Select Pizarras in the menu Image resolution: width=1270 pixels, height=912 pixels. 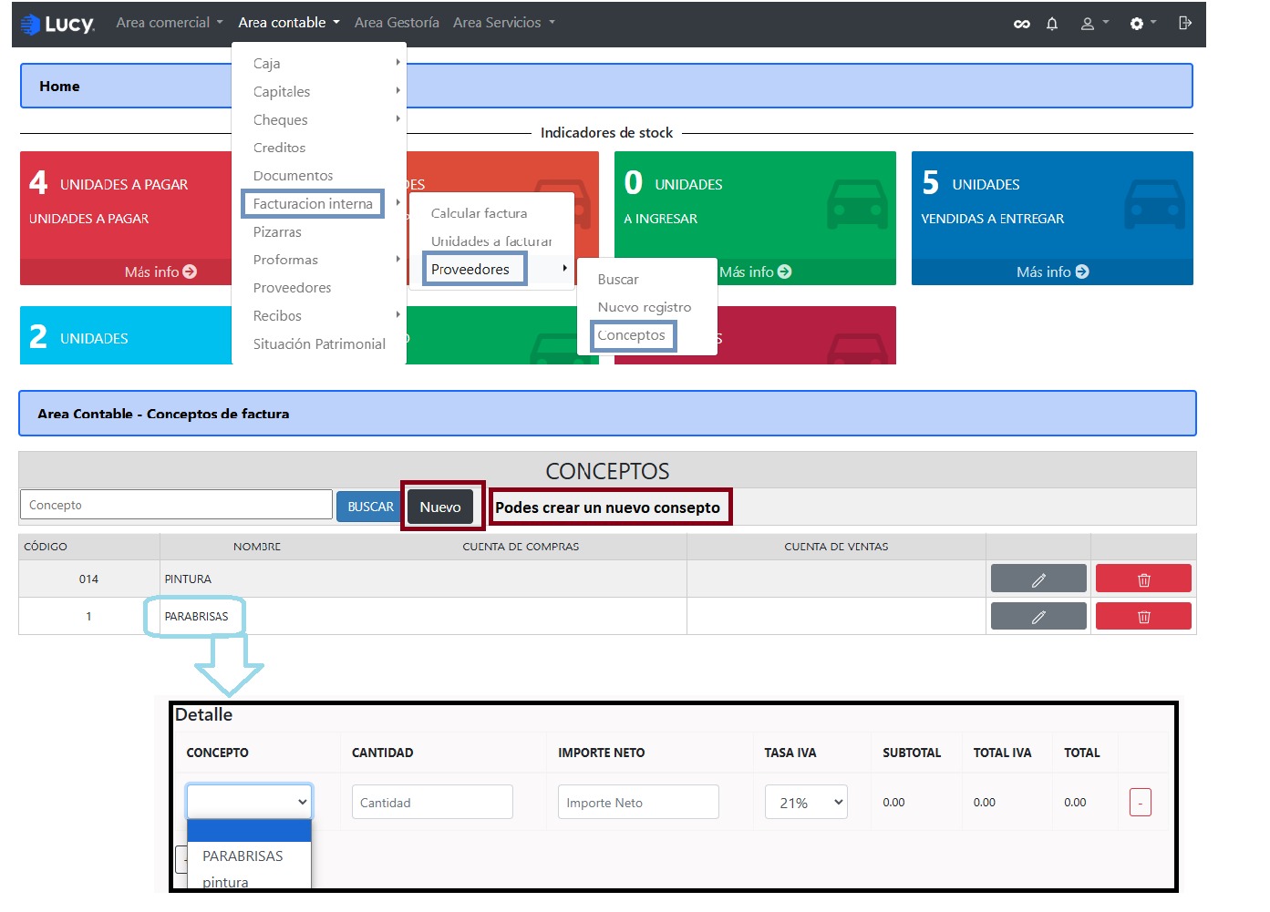click(x=277, y=232)
